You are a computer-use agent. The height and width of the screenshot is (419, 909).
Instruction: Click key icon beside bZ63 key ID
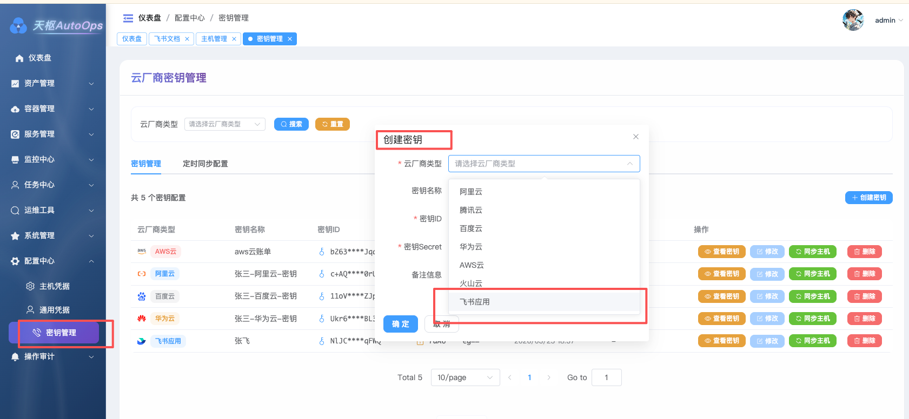[x=322, y=252]
